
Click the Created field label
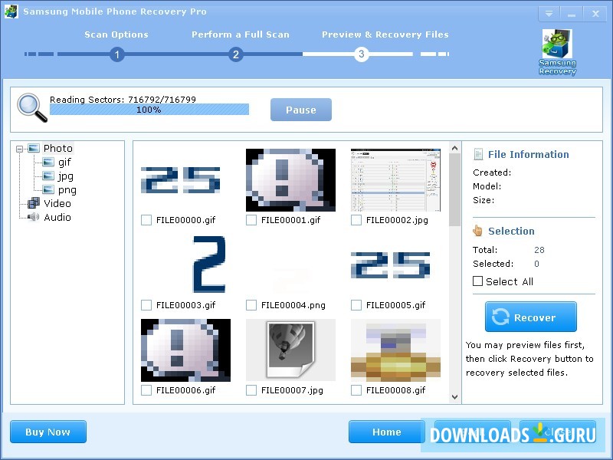click(492, 172)
